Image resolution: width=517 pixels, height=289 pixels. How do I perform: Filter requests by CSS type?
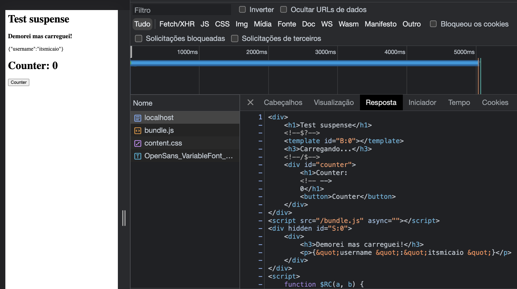point(222,24)
